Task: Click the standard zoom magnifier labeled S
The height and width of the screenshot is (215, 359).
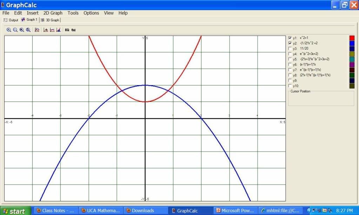Action: (x=28, y=30)
